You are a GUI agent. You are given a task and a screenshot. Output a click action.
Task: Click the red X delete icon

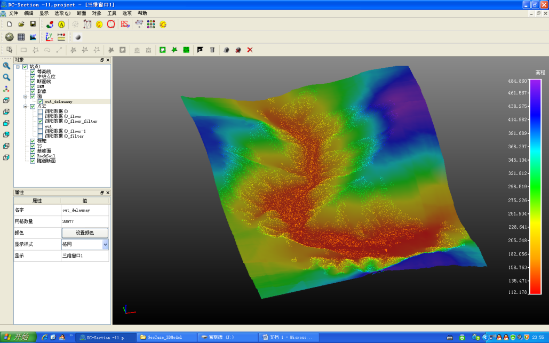(250, 50)
